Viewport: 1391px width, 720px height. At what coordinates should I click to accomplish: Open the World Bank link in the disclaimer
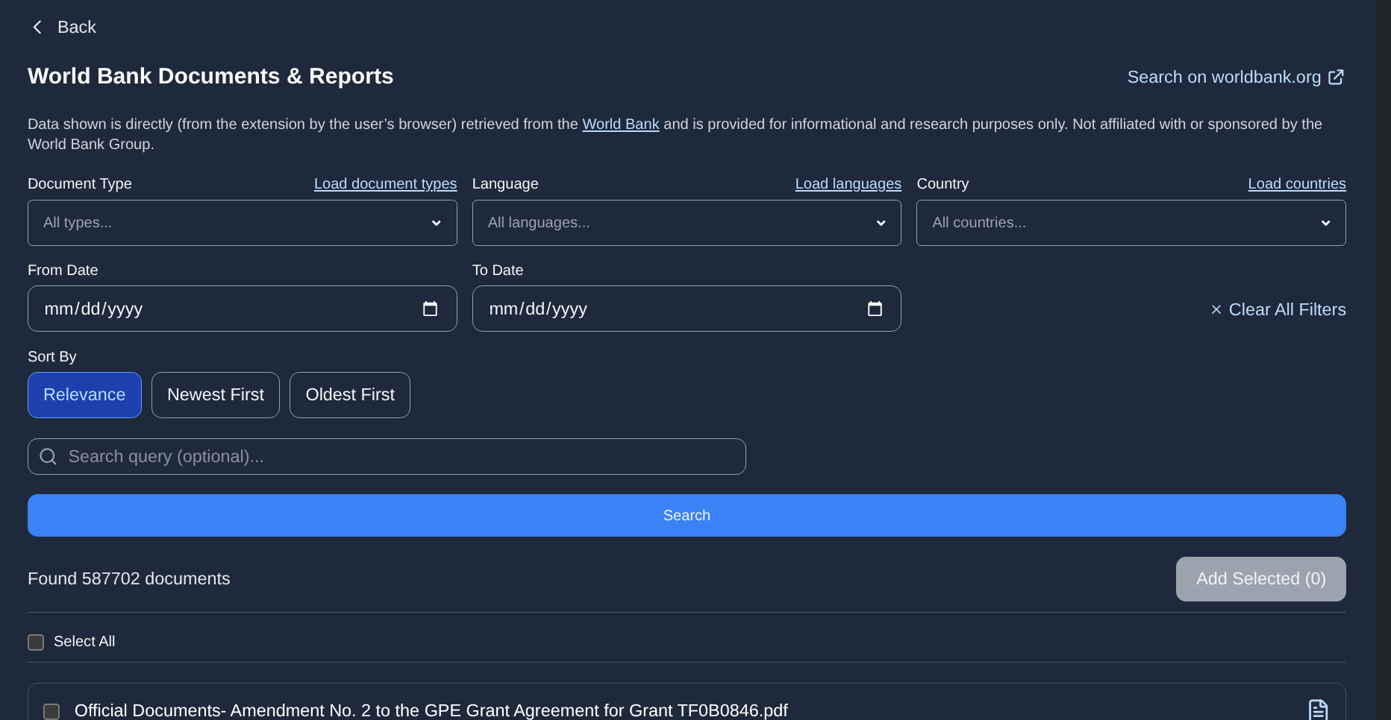tap(621, 124)
